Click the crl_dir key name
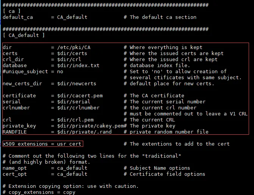254x195 pixels. pos(13,60)
